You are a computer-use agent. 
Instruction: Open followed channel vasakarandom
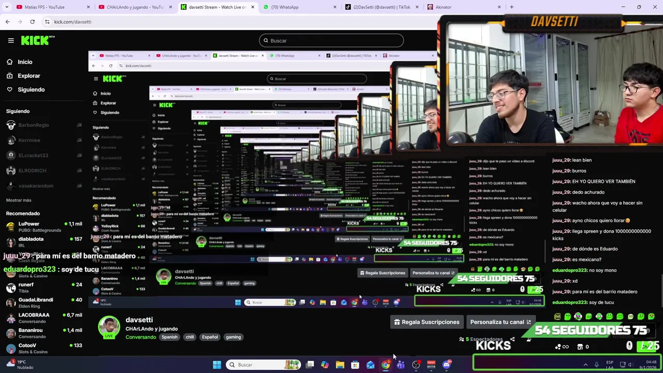coord(44,186)
